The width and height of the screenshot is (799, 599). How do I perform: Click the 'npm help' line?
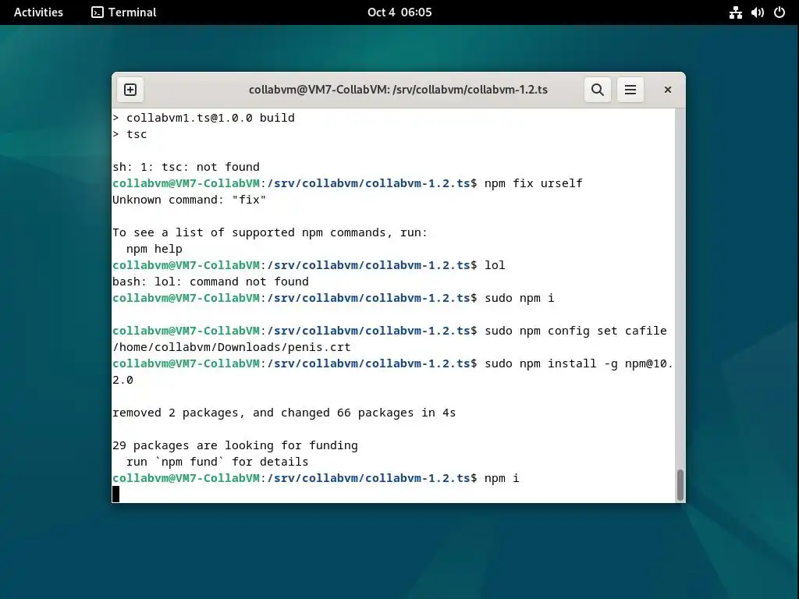pyautogui.click(x=154, y=249)
